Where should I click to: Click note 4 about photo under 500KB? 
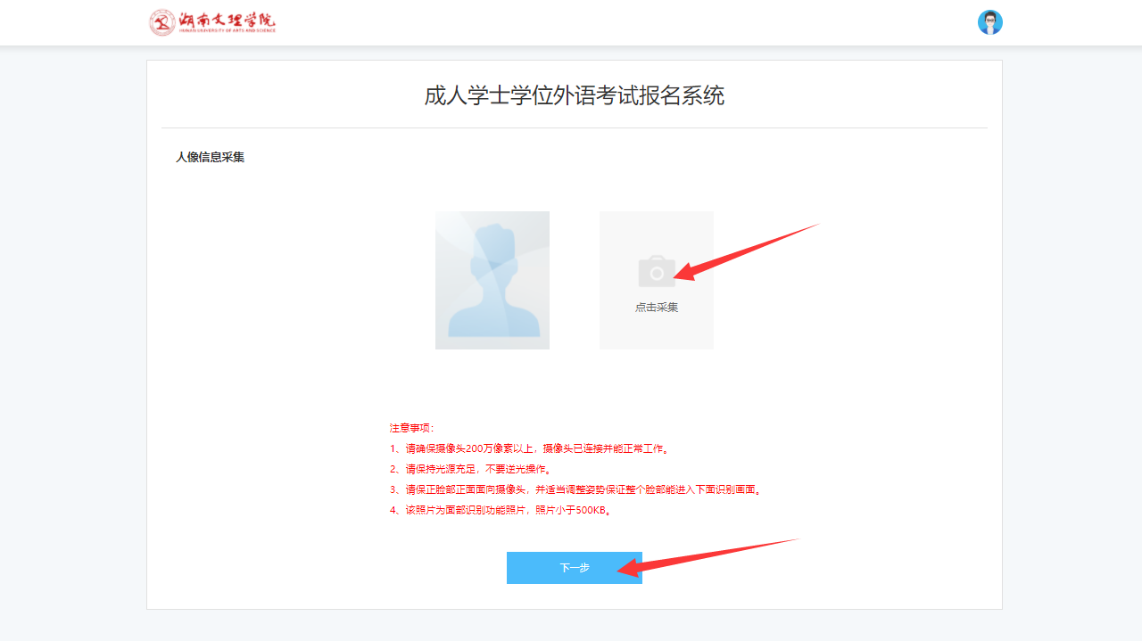(501, 510)
